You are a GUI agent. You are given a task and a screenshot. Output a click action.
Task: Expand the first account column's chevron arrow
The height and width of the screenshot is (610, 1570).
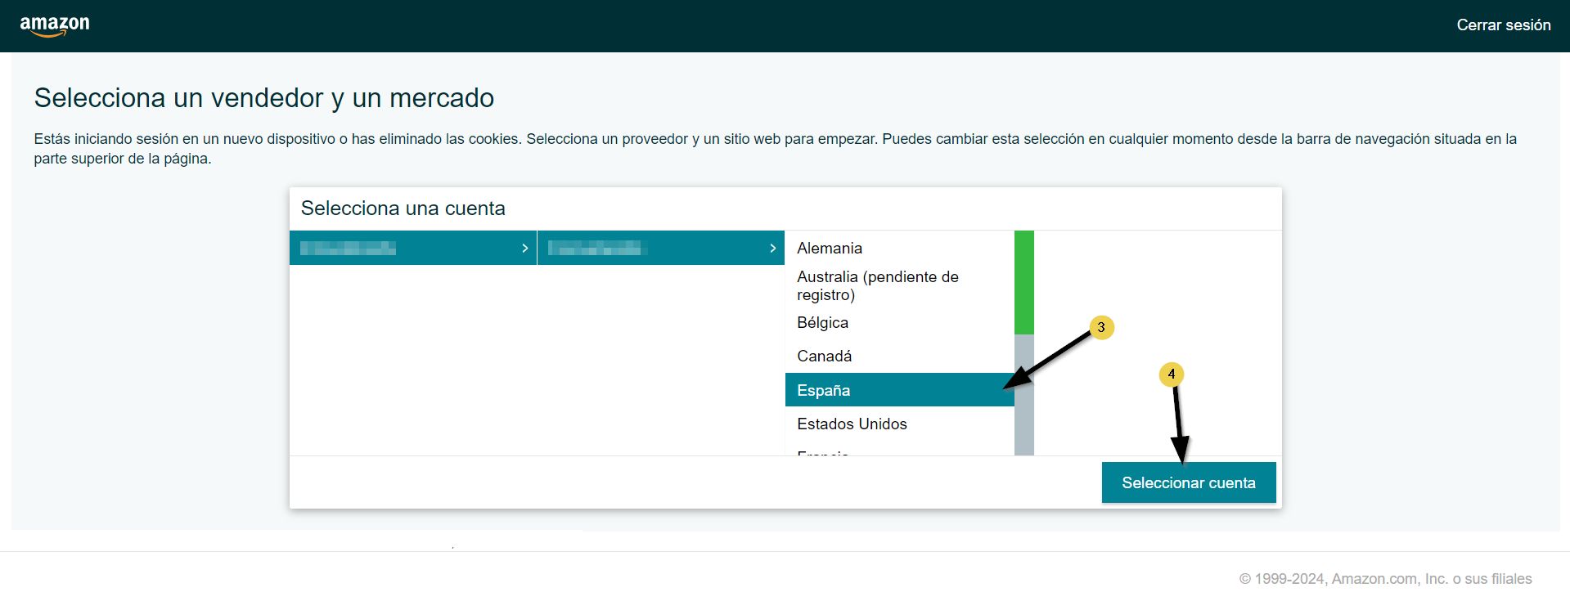524,248
